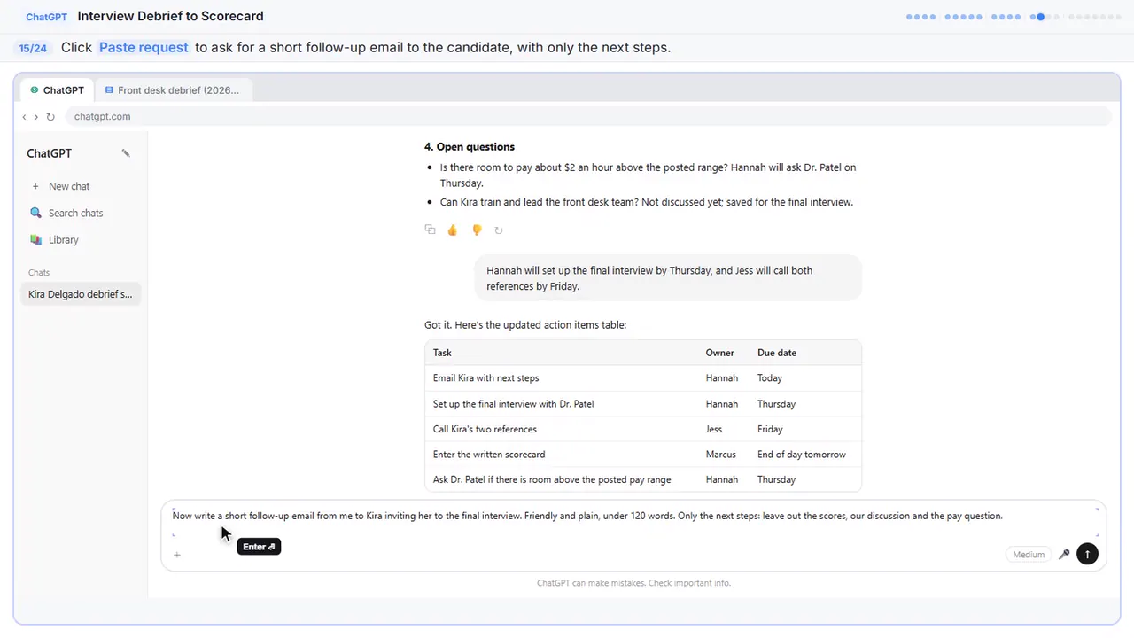This screenshot has height=638, width=1134.
Task: Click the '4. Open questions' heading
Action: click(x=470, y=147)
